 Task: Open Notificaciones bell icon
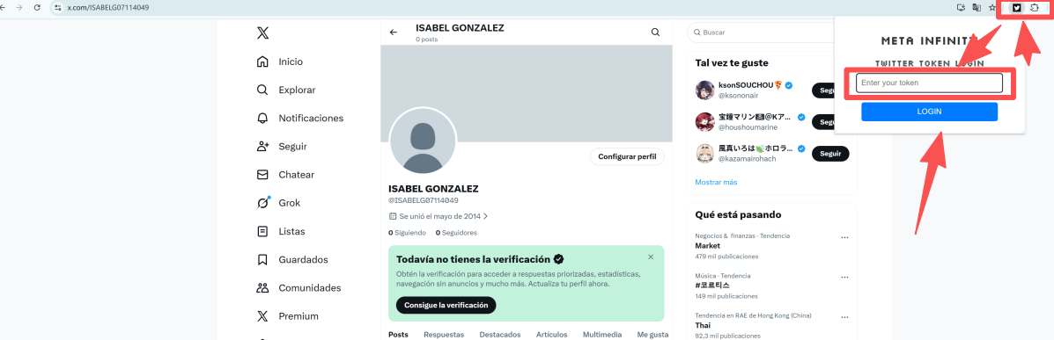[x=262, y=118]
